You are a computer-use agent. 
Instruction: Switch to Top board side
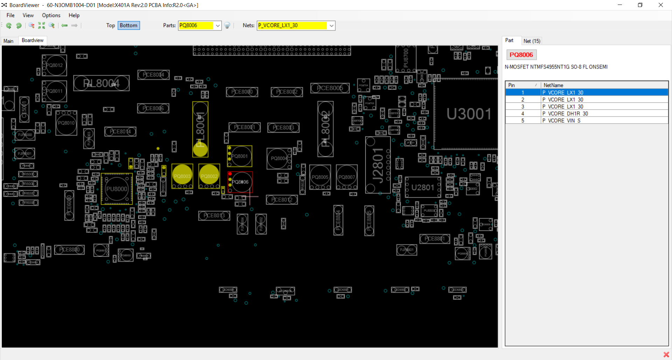(111, 26)
